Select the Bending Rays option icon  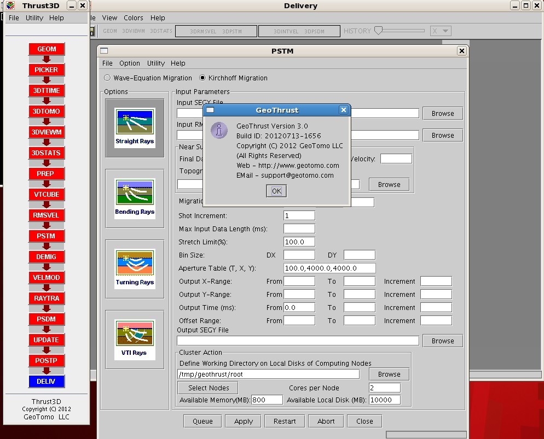click(x=135, y=198)
